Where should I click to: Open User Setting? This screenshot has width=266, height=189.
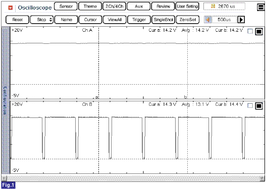187,7
